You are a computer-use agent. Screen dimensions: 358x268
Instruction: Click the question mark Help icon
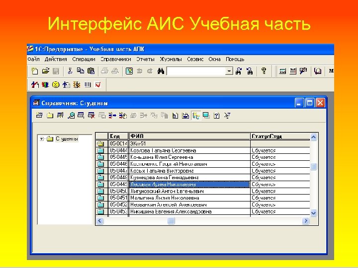pyautogui.click(x=264, y=71)
